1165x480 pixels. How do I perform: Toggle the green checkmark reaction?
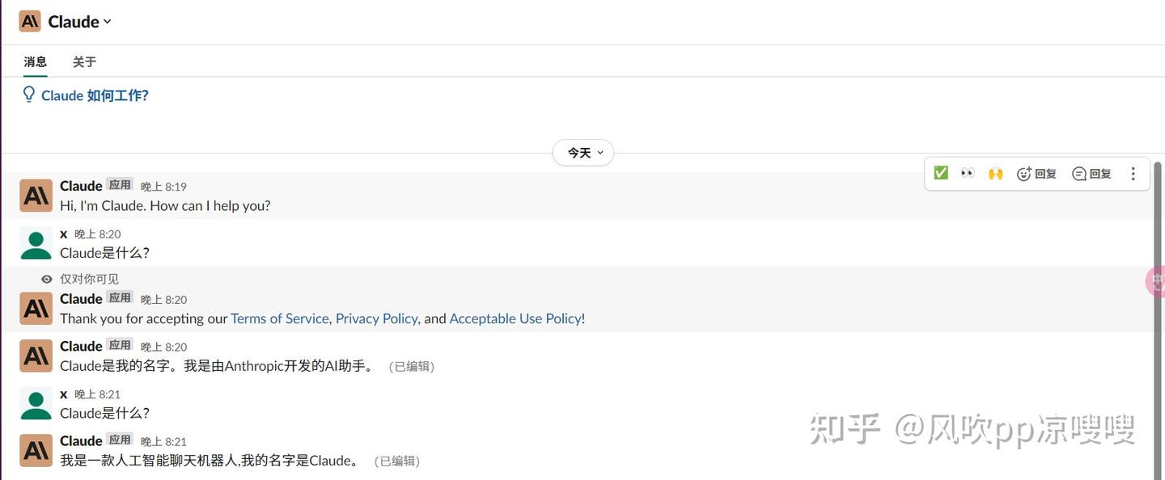[x=940, y=172]
